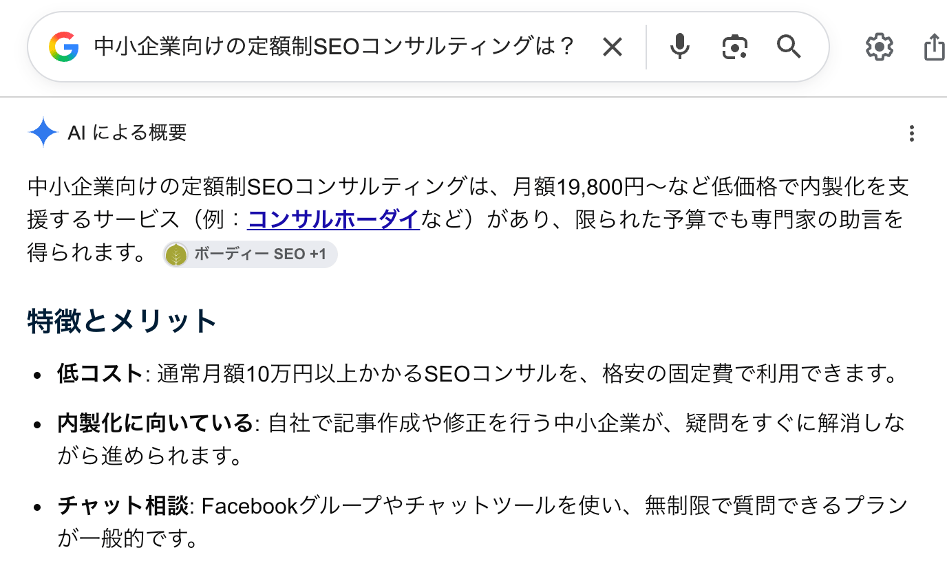Click the 内製化に向いている bullet text
Viewport: 947px width, 583px height.
click(156, 423)
